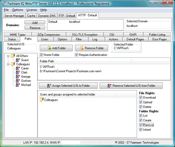Image resolution: width=175 pixels, height=147 pixels.
Task: Collapse the All Others tree node
Action: (8, 56)
